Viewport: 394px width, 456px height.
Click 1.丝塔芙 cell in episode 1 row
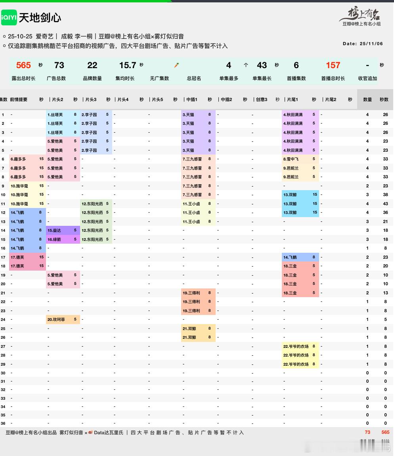click(63, 114)
